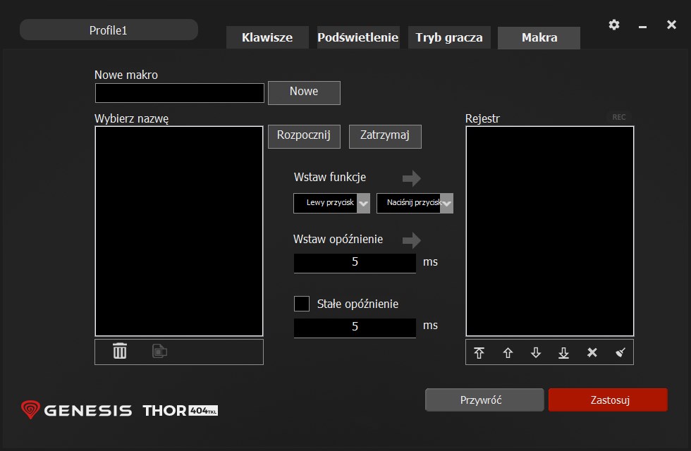
Task: Open settings via the gear icon
Action: [x=614, y=25]
